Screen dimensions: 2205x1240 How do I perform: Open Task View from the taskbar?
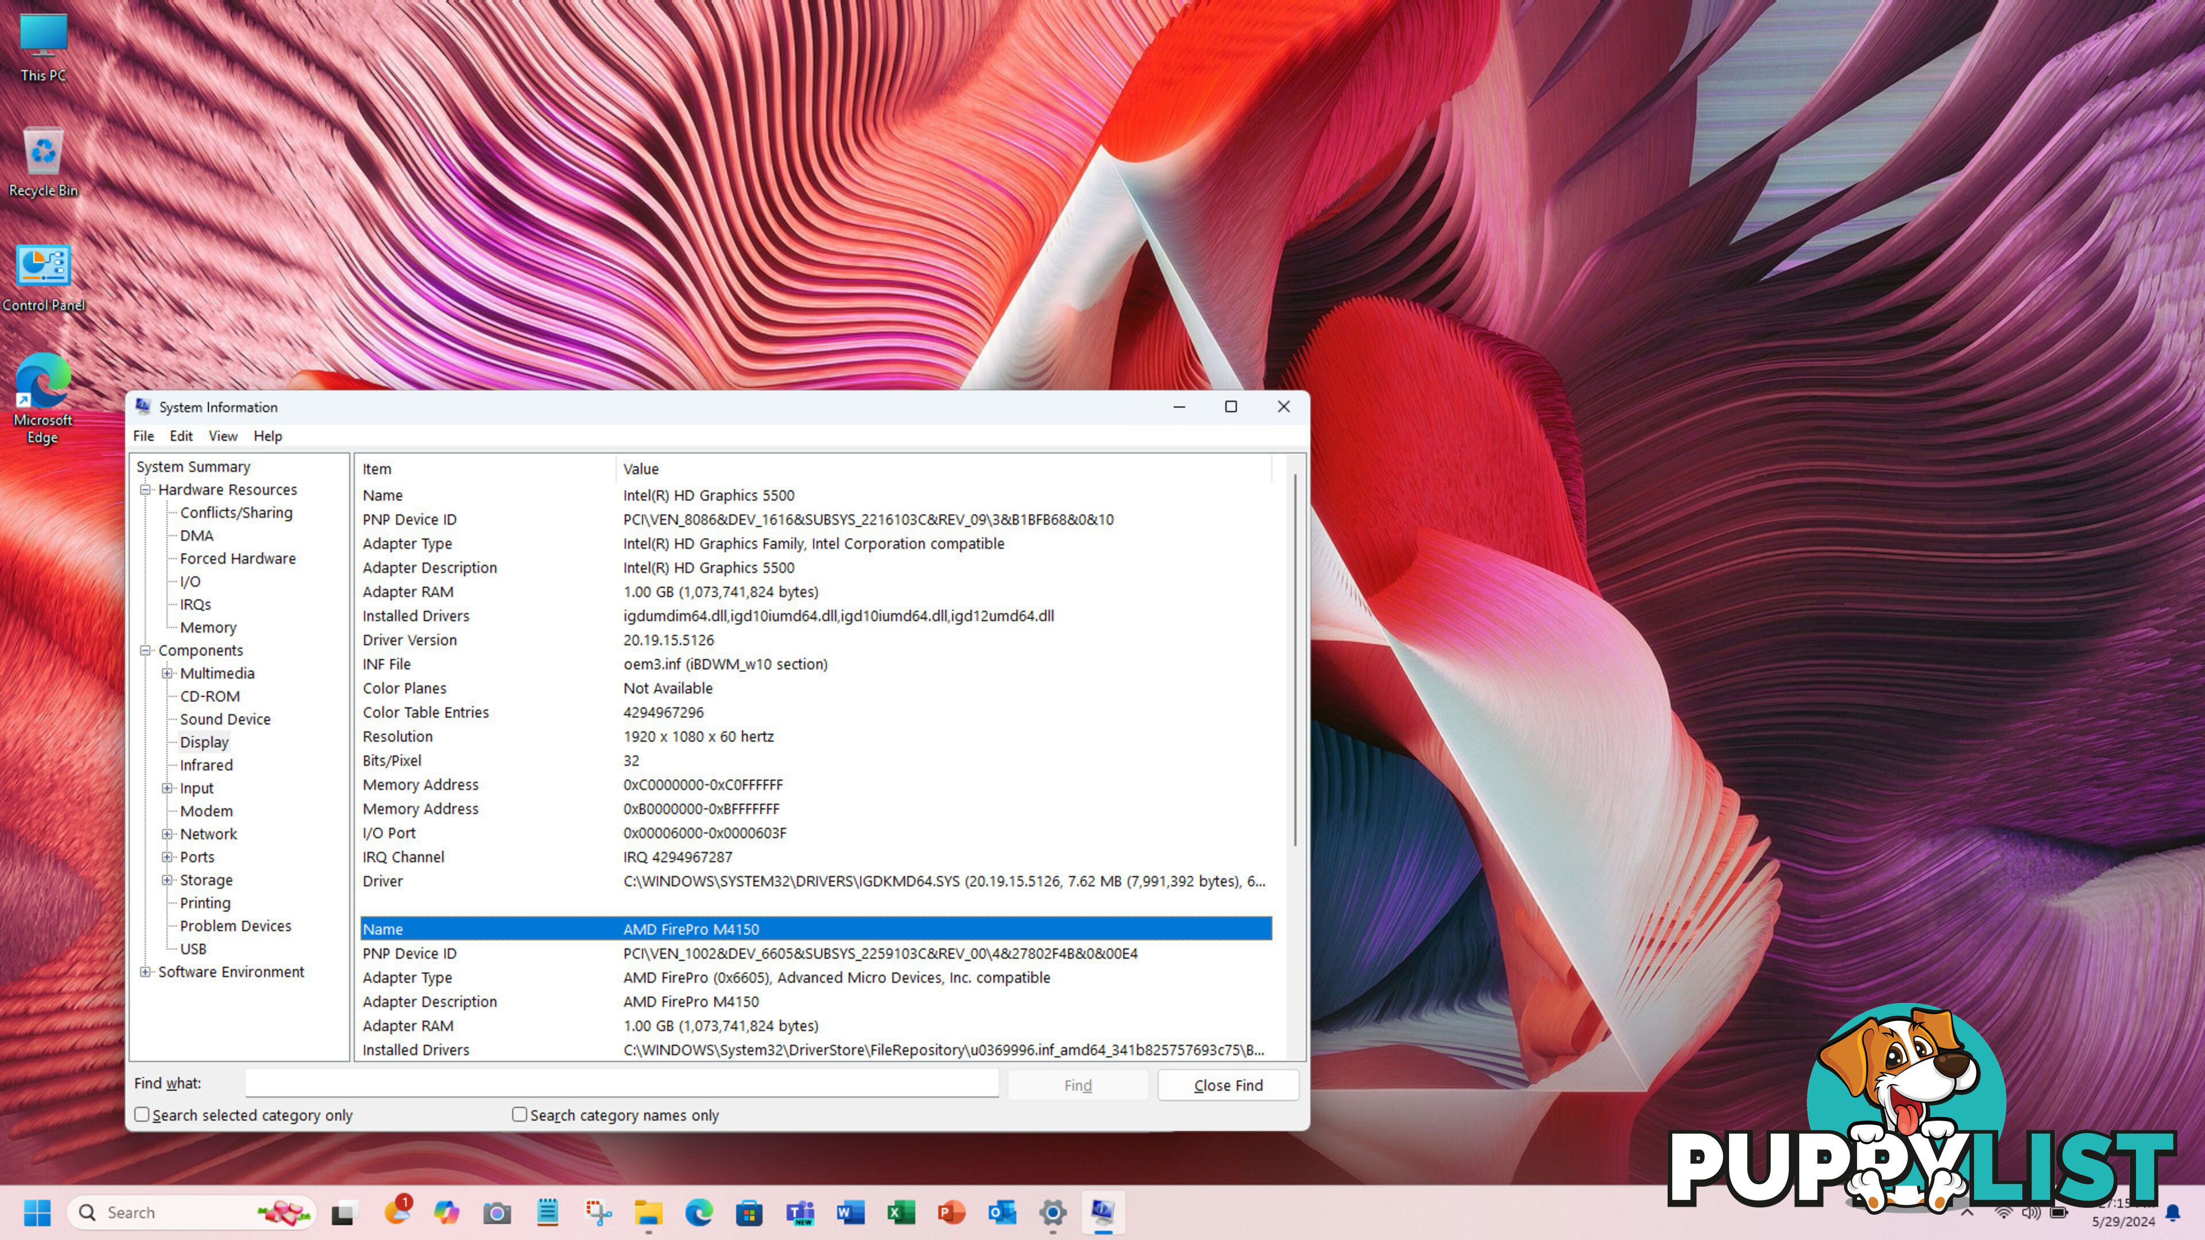coord(343,1212)
